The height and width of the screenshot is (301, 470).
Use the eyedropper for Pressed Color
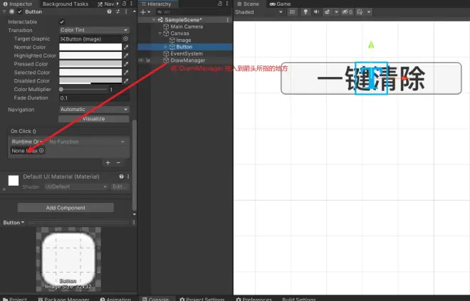click(x=126, y=64)
